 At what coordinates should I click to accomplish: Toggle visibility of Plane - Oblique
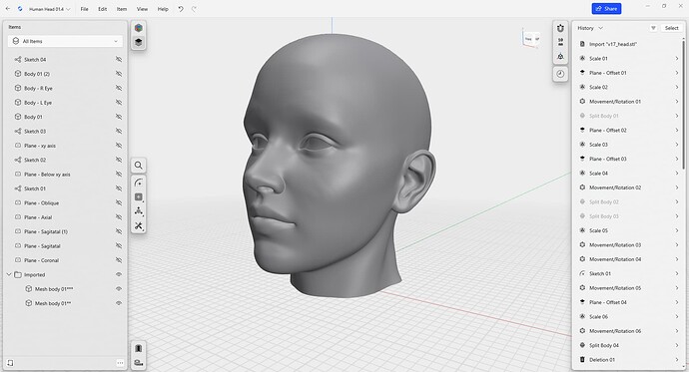pos(118,202)
